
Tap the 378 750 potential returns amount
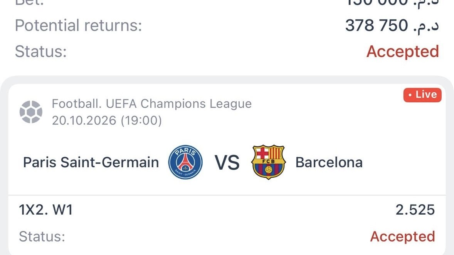tap(377, 25)
